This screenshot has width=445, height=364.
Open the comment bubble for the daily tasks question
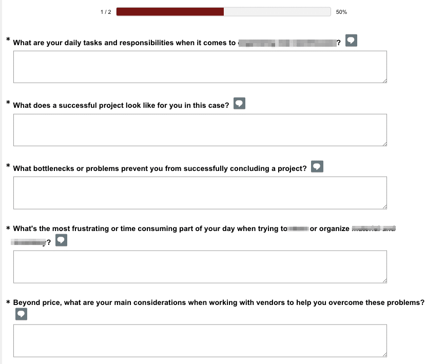[x=351, y=40]
